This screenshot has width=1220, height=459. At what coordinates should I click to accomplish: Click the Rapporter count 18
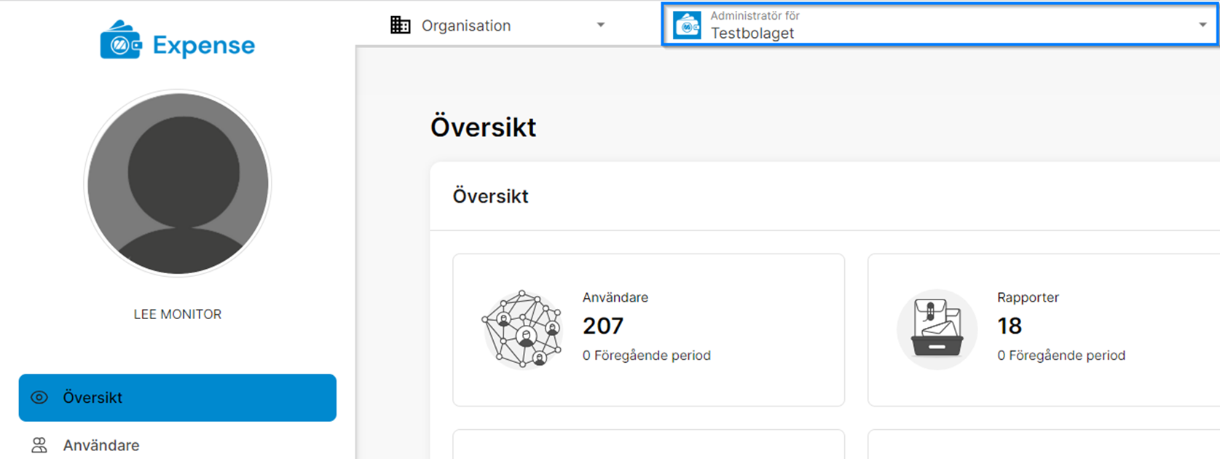(1010, 326)
